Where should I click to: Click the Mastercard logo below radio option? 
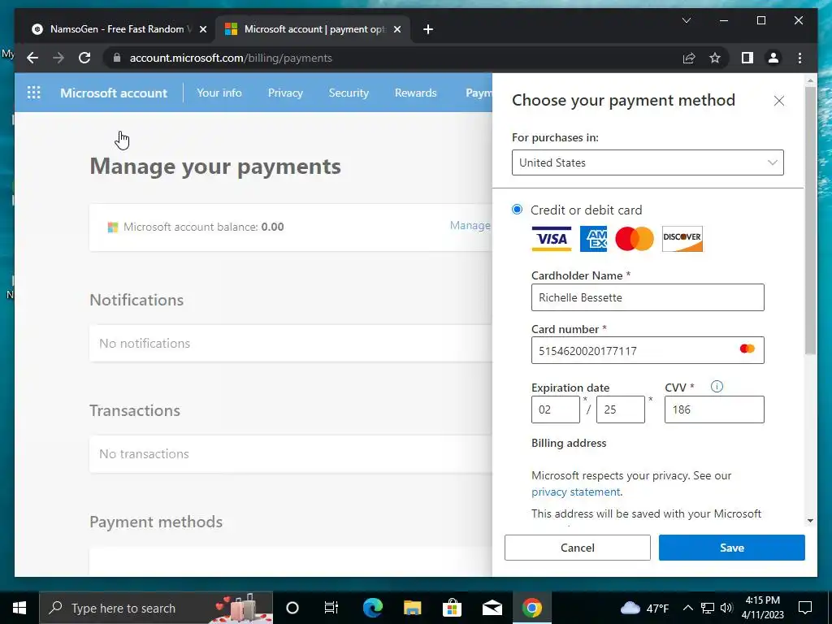(635, 239)
